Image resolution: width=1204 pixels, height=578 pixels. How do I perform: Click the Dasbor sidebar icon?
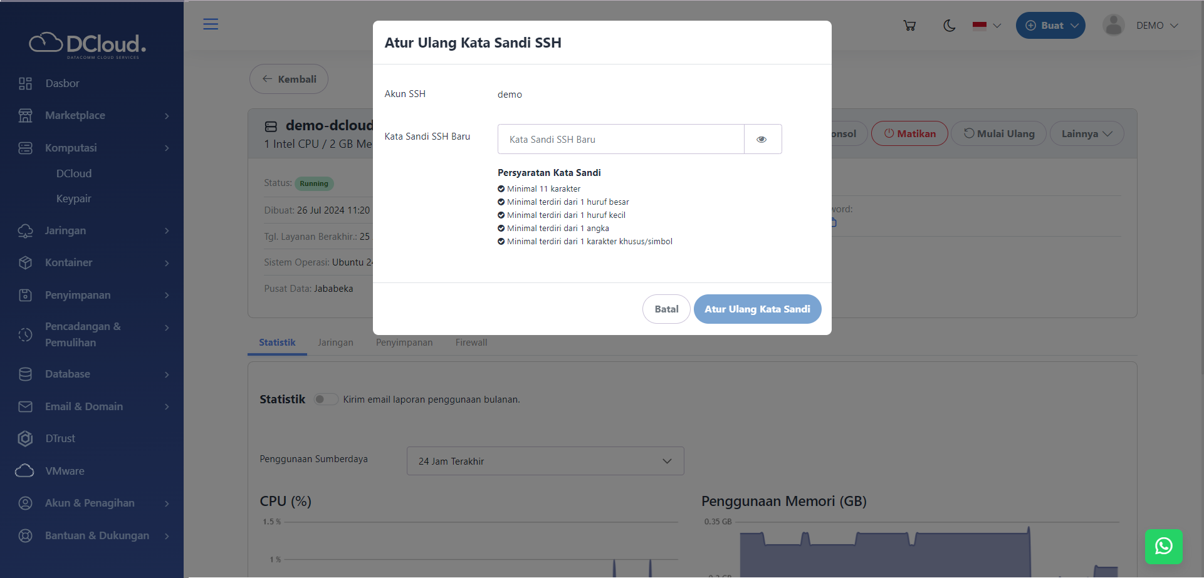click(25, 83)
